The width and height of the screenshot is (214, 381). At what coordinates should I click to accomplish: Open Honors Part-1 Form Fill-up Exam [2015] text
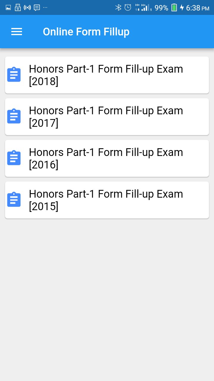point(106,200)
